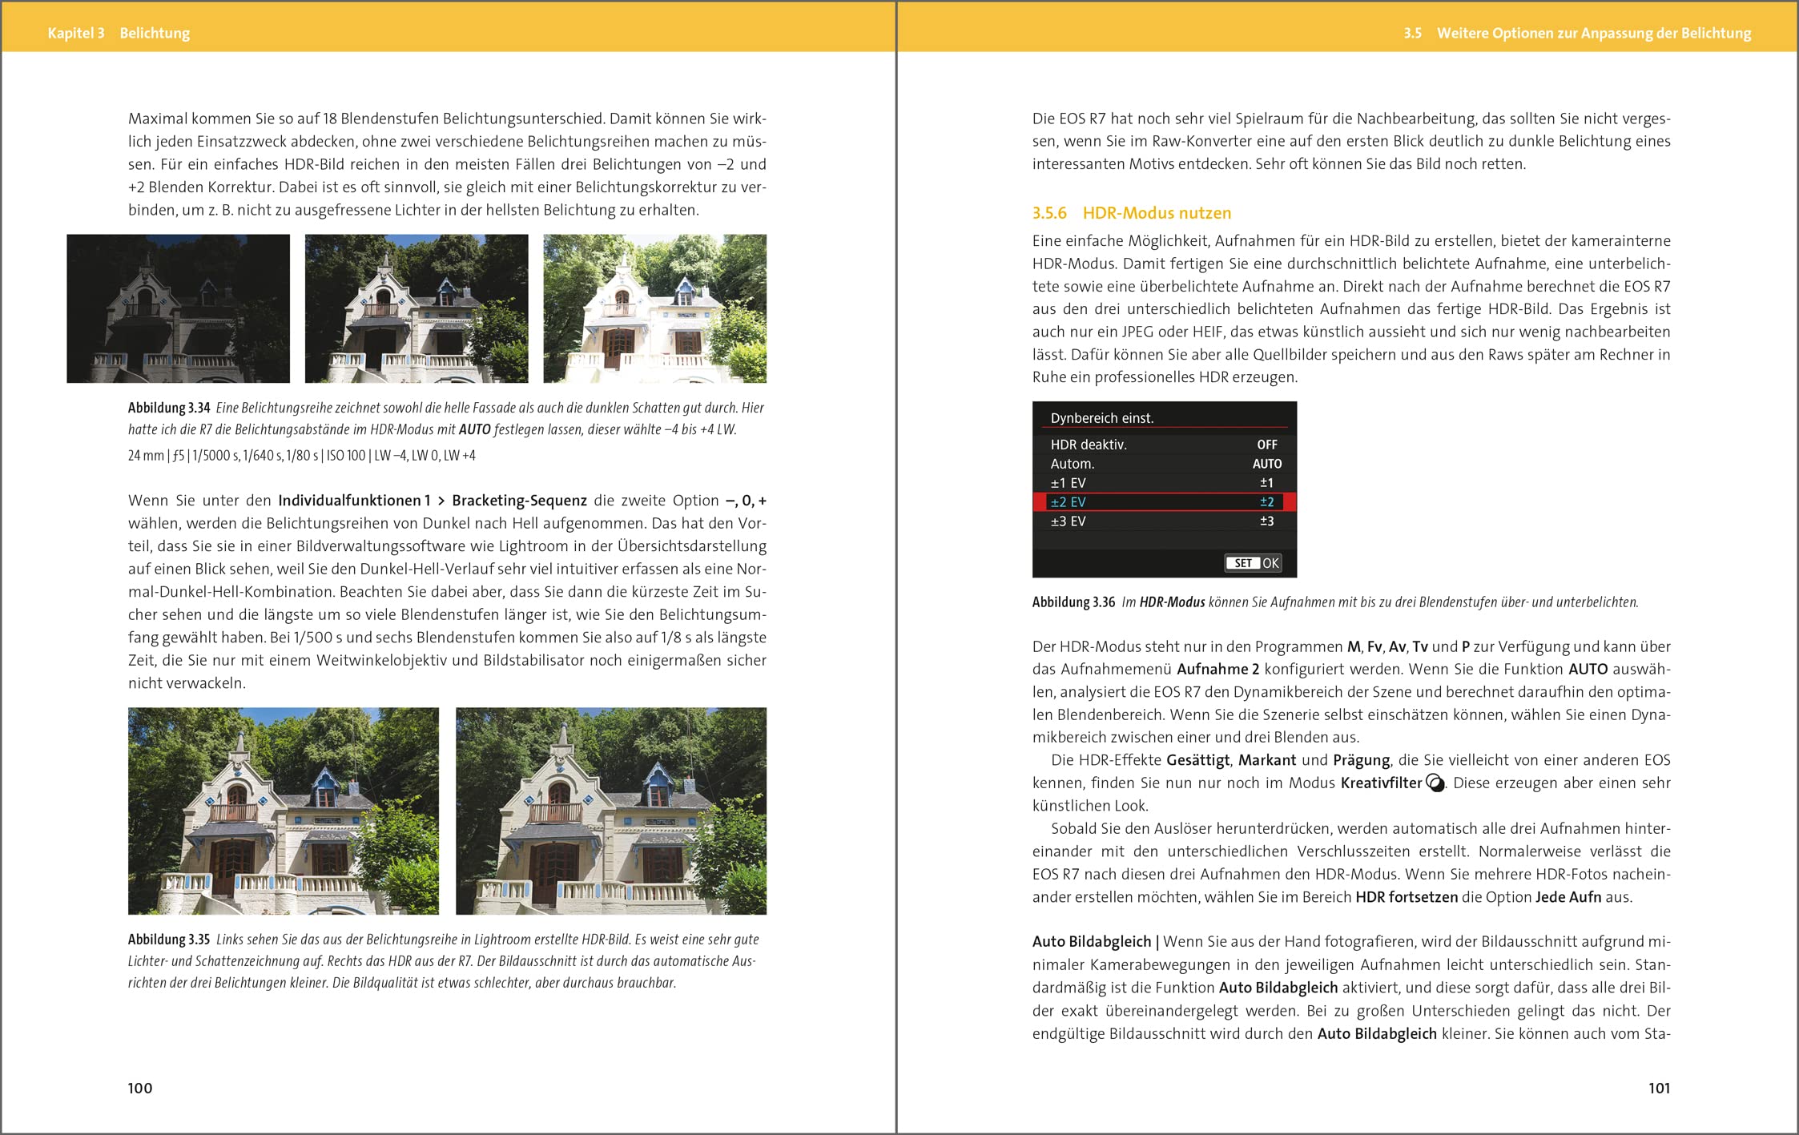Click the Abbildung 3.36 caption label
This screenshot has width=1799, height=1135.
(1073, 602)
